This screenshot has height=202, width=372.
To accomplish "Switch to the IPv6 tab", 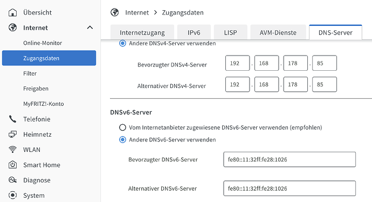I will (x=194, y=32).
